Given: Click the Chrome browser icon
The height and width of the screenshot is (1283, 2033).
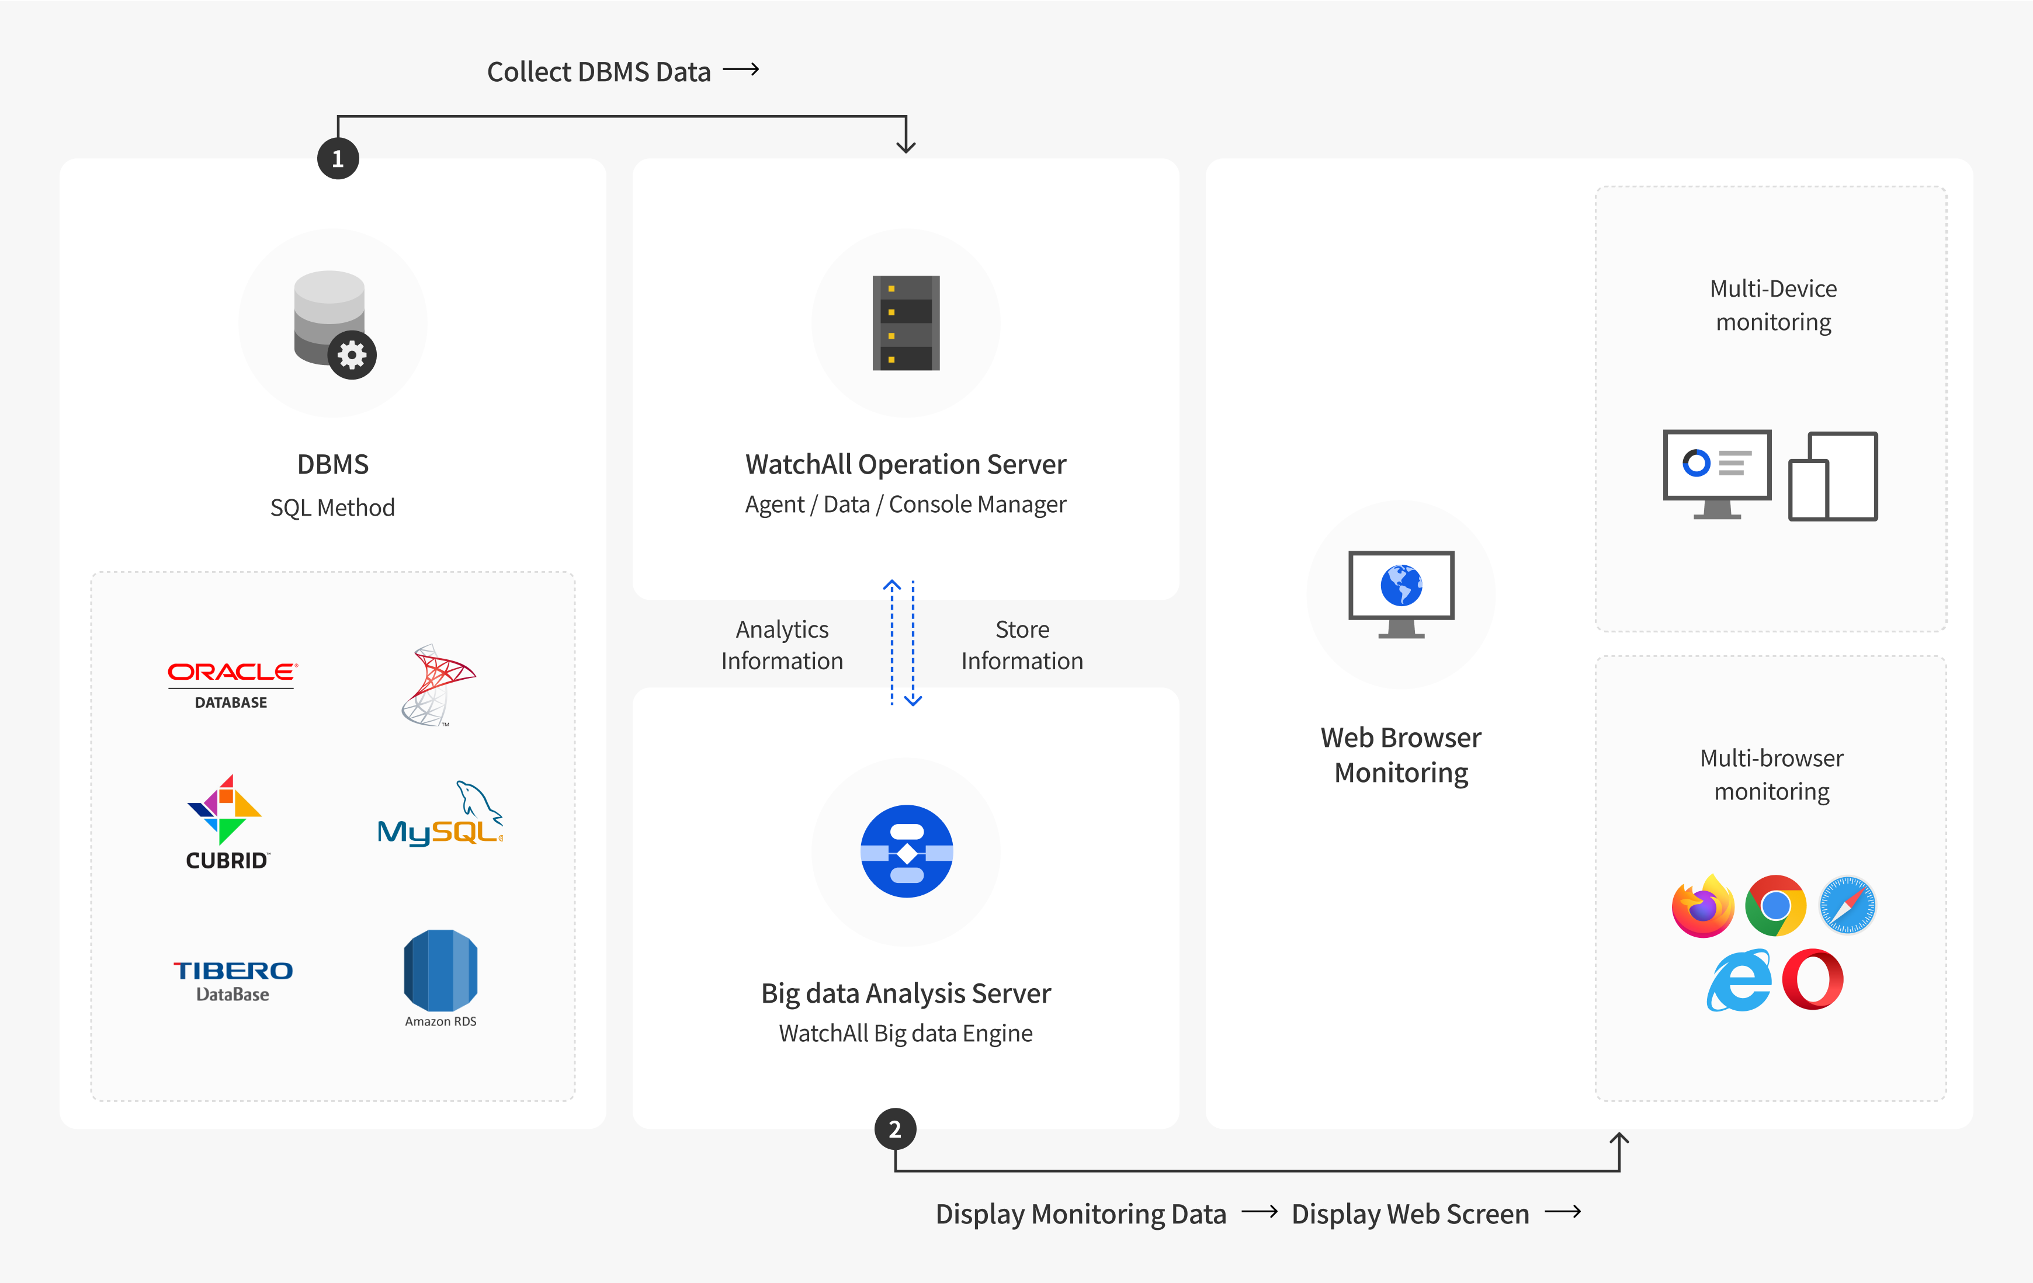Looking at the screenshot, I should pos(1775,906).
